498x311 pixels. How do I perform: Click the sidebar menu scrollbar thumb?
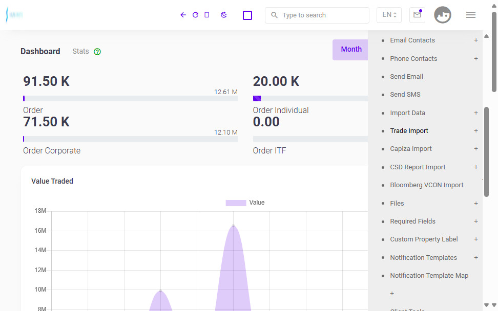pyautogui.click(x=486, y=152)
